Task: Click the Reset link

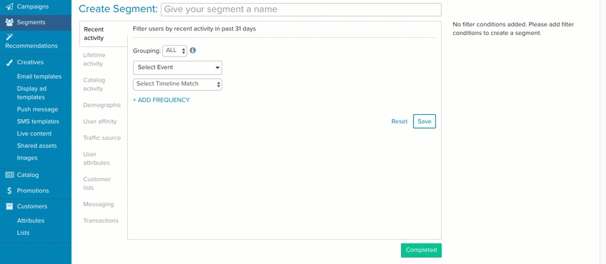Action: [399, 121]
